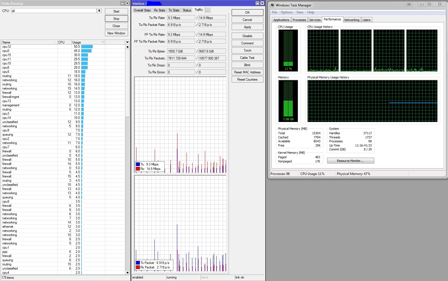
Task: Open the Rx Stats tab
Action: point(159,10)
